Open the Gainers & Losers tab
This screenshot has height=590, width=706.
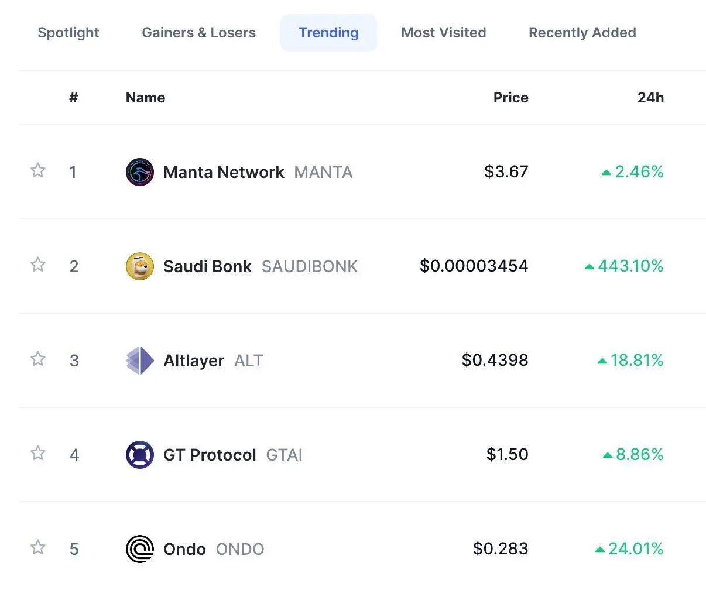199,33
